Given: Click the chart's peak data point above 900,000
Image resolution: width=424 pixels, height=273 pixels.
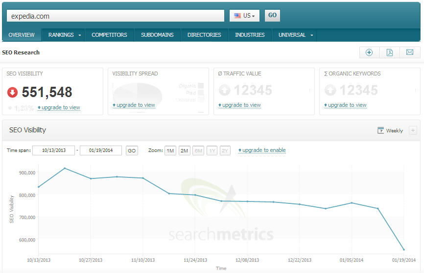Looking at the screenshot, I should [65, 168].
